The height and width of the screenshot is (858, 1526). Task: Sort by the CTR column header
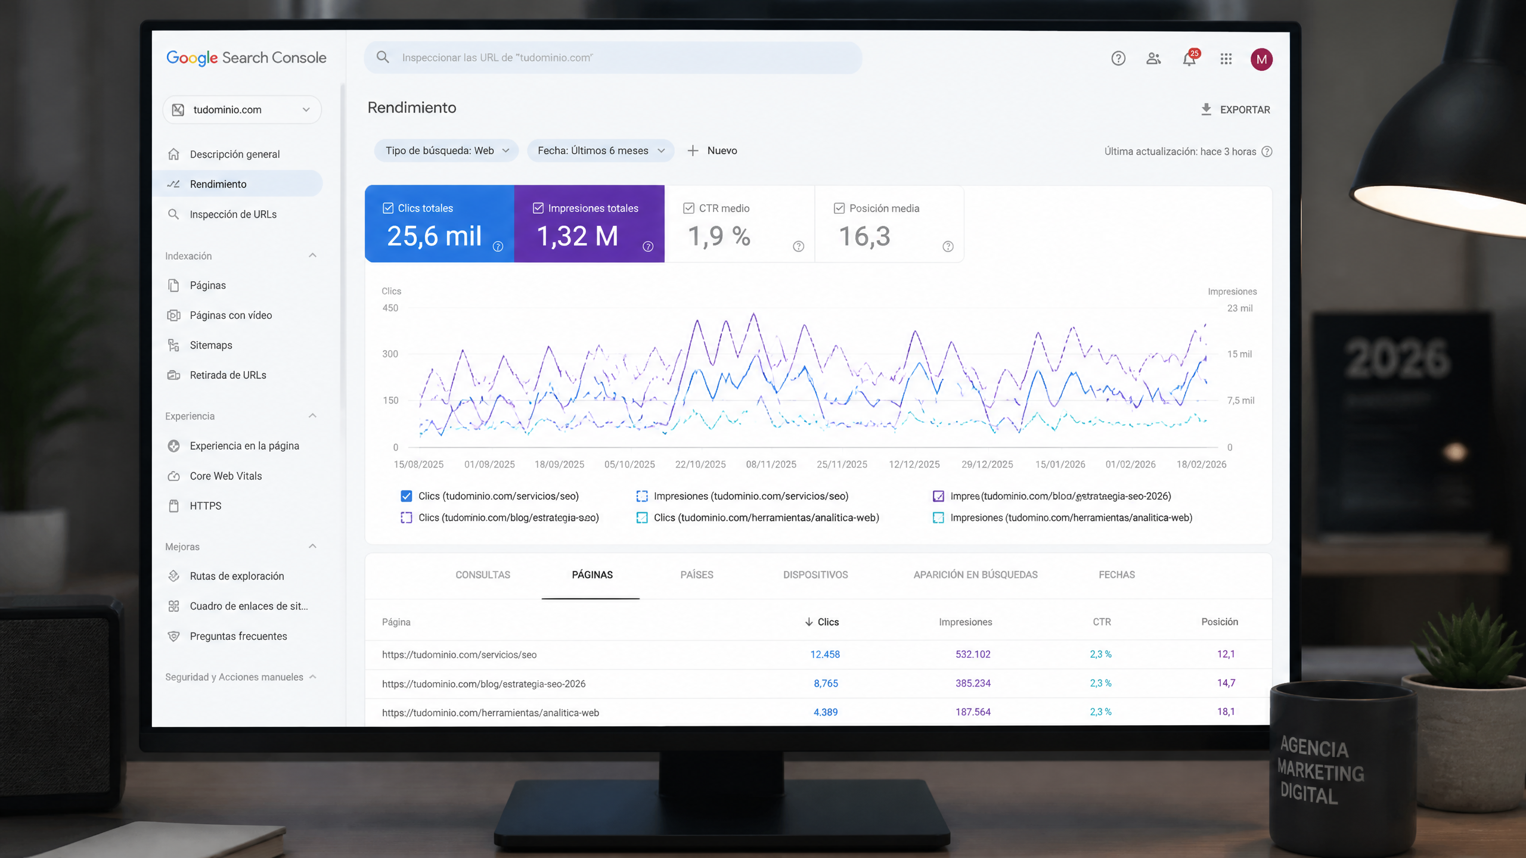(x=1102, y=622)
